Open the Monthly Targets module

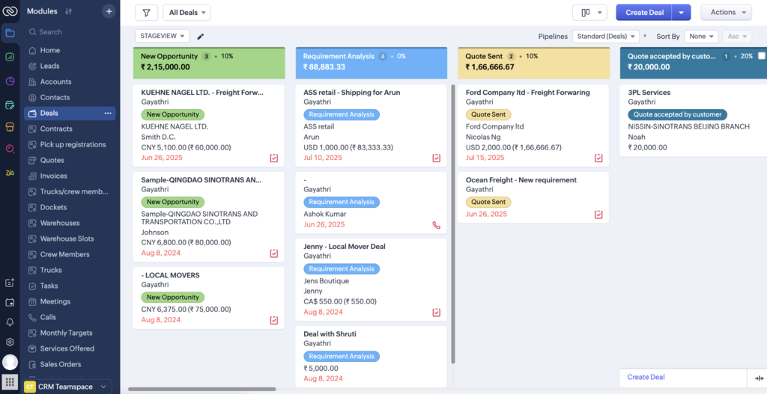point(66,333)
